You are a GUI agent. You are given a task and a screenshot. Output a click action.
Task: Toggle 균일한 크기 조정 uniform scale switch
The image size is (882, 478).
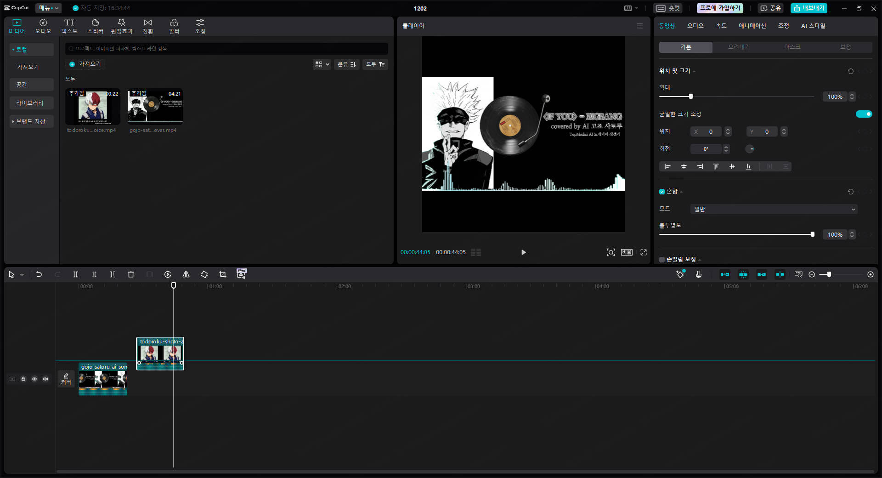[x=864, y=114]
